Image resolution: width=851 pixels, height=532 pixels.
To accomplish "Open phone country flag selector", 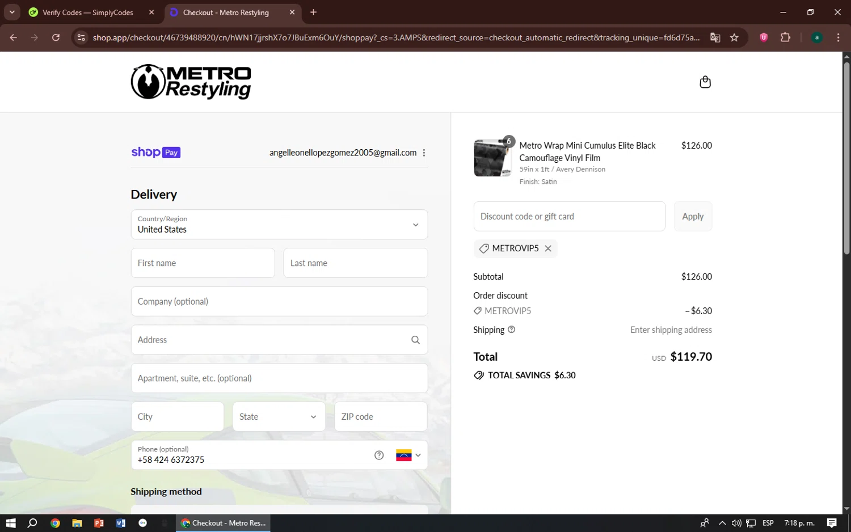I will (408, 455).
